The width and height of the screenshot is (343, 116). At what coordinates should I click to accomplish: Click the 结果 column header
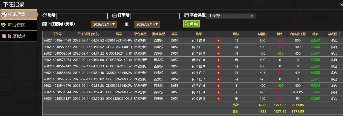[x=199, y=34]
